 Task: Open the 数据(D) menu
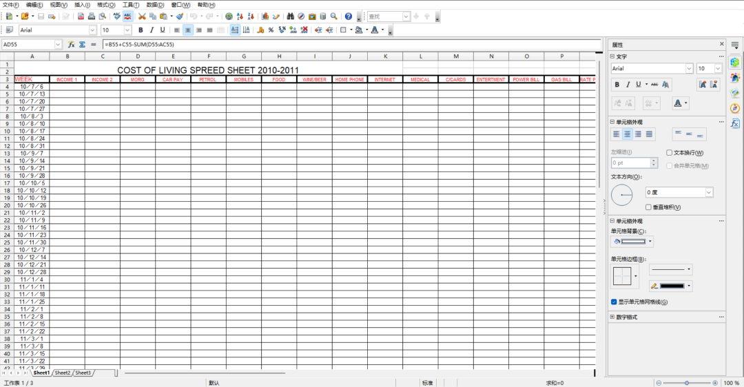pyautogui.click(x=155, y=5)
